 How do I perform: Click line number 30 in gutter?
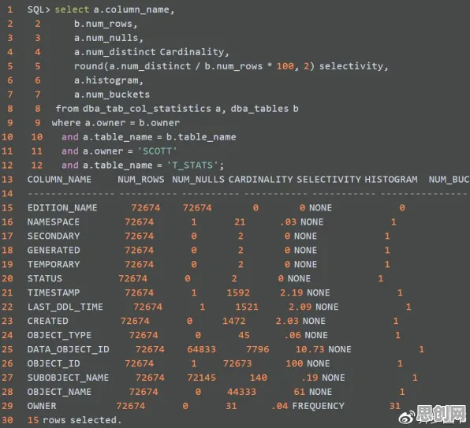[x=7, y=420]
